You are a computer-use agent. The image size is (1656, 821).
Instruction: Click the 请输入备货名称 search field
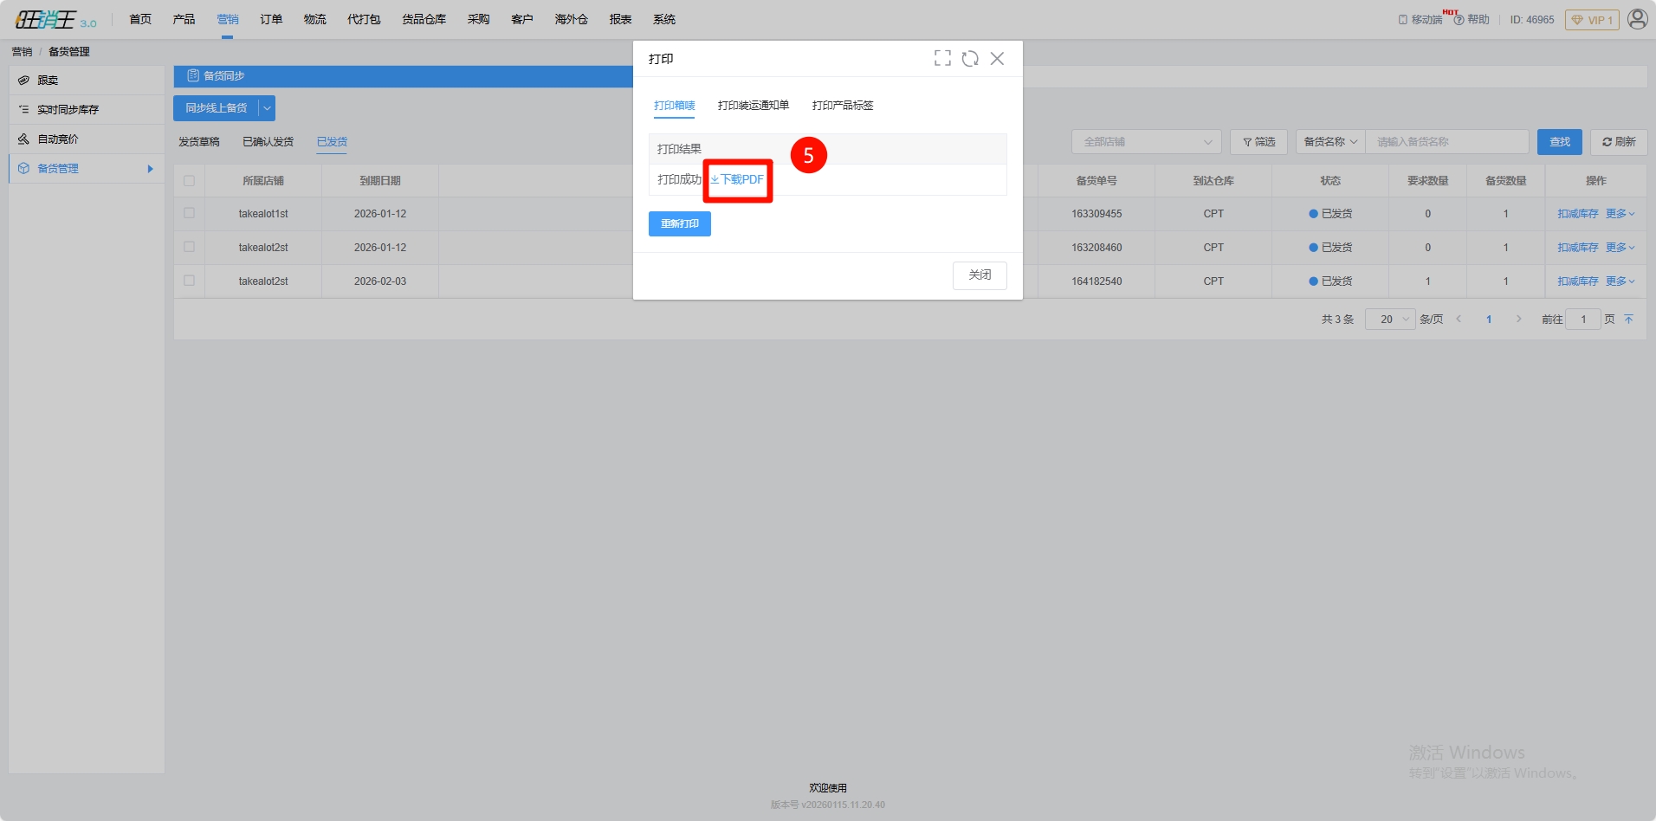1446,142
